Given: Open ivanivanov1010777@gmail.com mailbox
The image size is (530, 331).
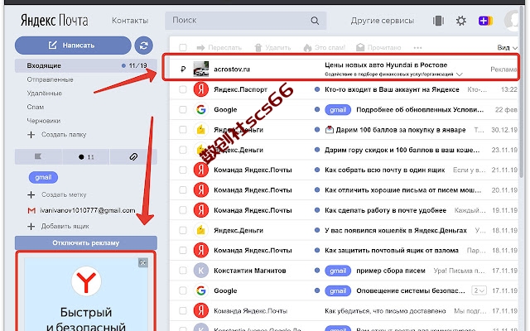Looking at the screenshot, I should coord(81,210).
